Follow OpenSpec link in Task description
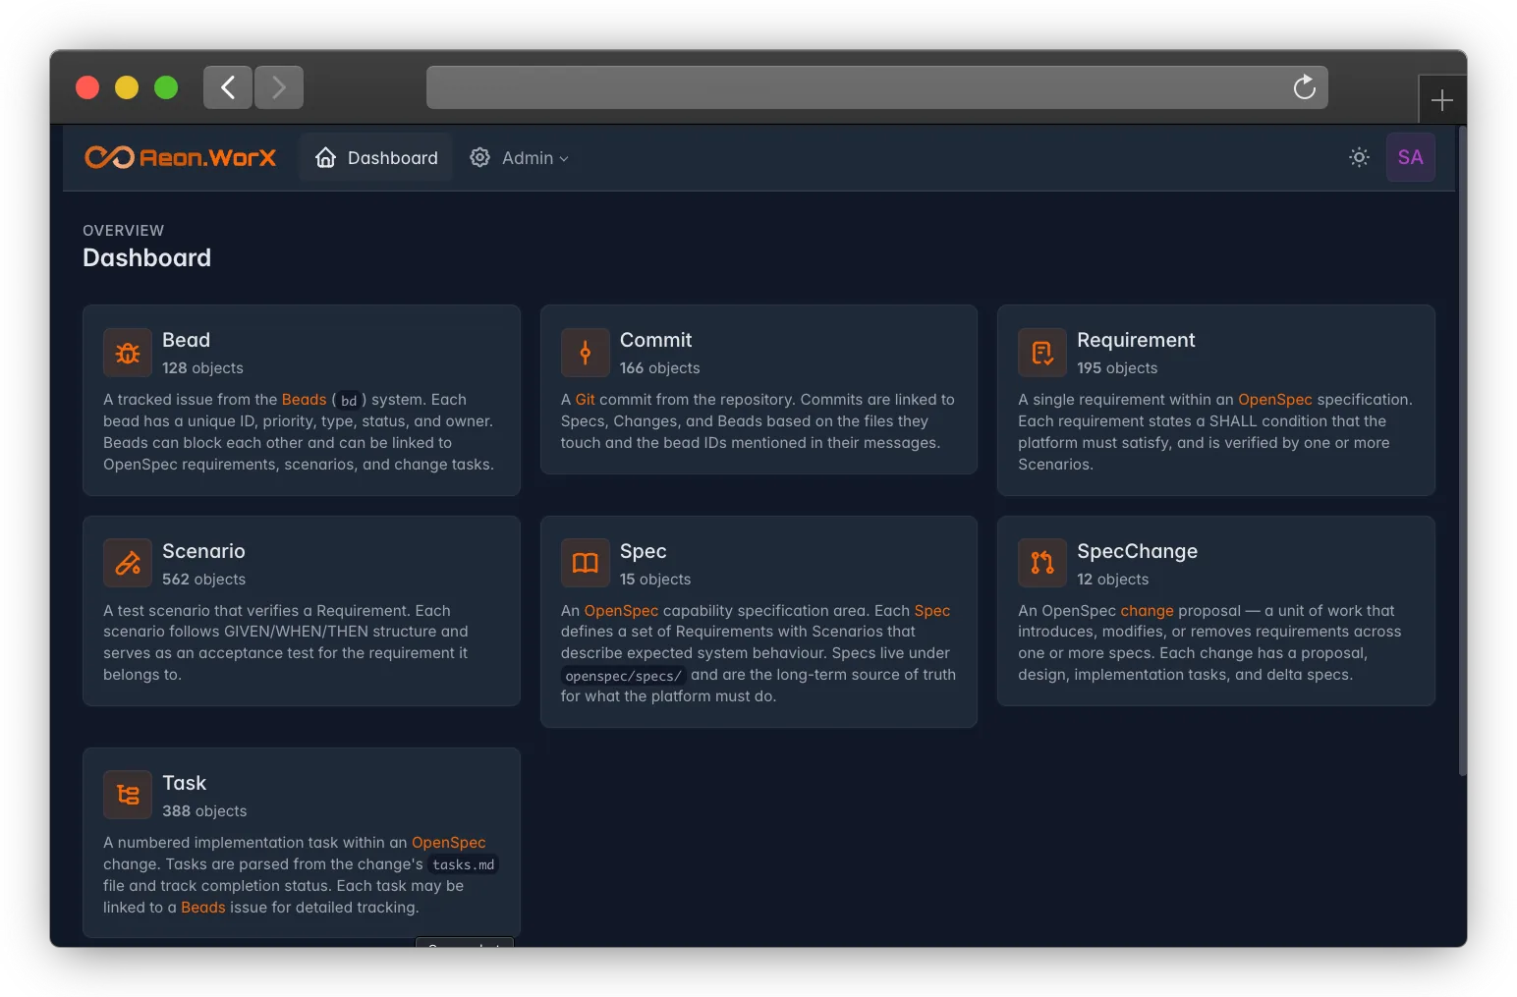The image size is (1517, 997). [x=448, y=843]
